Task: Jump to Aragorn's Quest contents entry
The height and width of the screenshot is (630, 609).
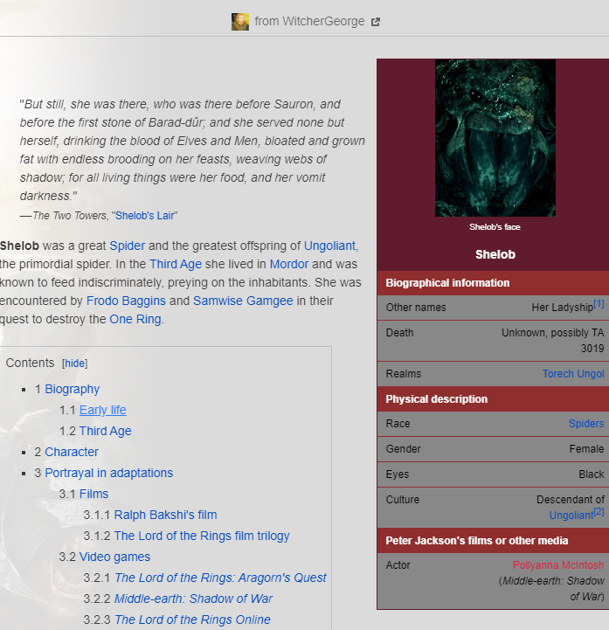Action: [x=220, y=578]
